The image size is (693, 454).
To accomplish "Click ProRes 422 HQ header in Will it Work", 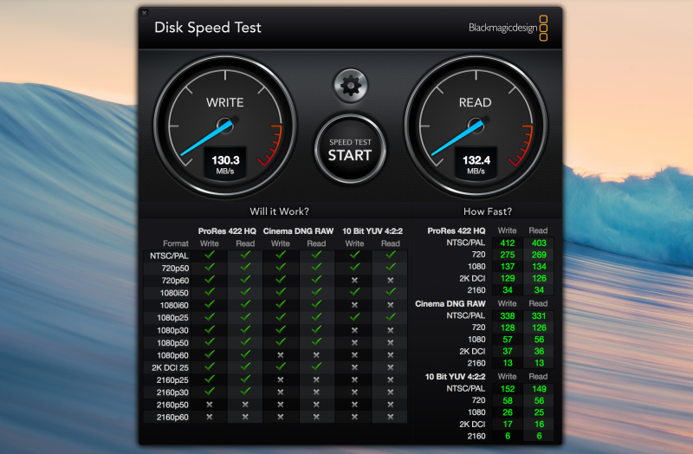I will [x=227, y=231].
